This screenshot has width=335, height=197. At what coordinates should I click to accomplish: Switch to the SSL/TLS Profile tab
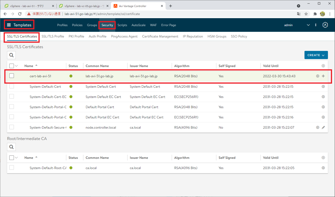click(x=53, y=37)
